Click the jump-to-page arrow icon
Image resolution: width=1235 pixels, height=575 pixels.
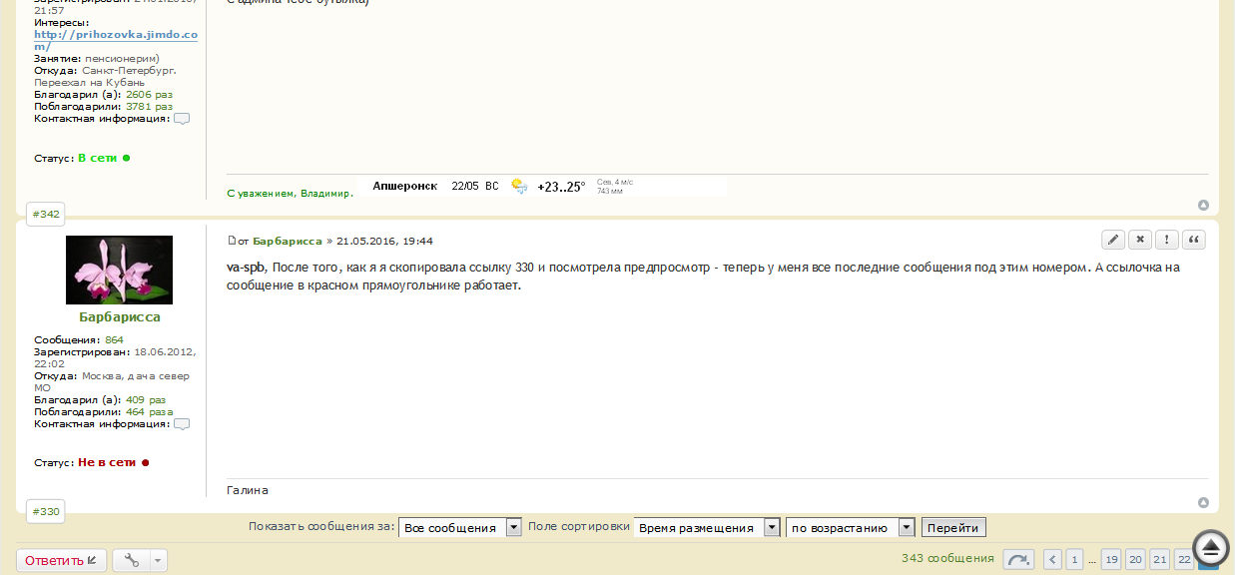point(1018,560)
